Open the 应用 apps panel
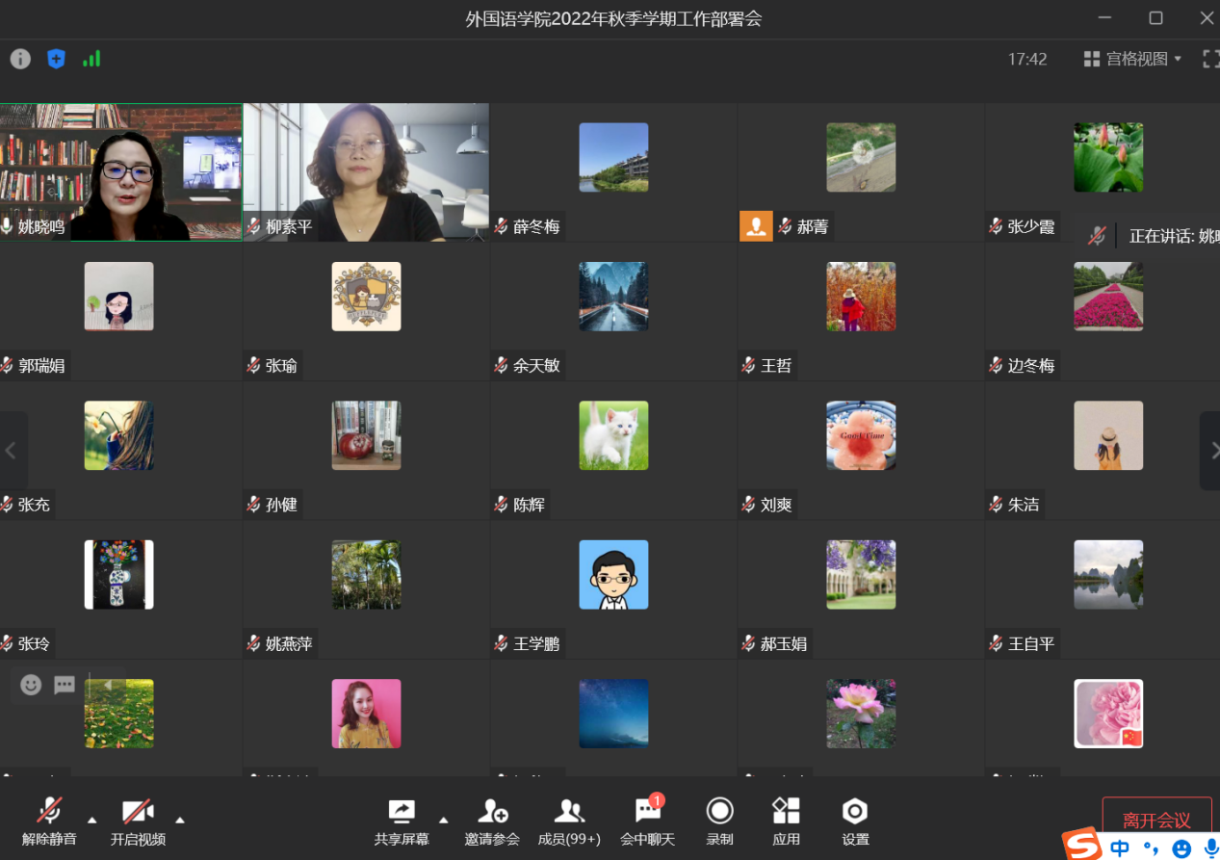This screenshot has width=1220, height=860. pyautogui.click(x=786, y=821)
